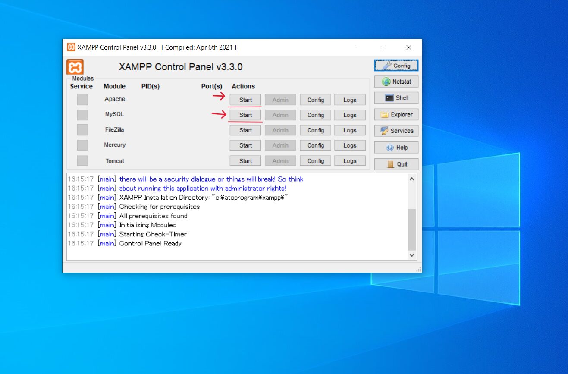Open Netstat globe button
Image resolution: width=568 pixels, height=374 pixels.
coord(396,82)
